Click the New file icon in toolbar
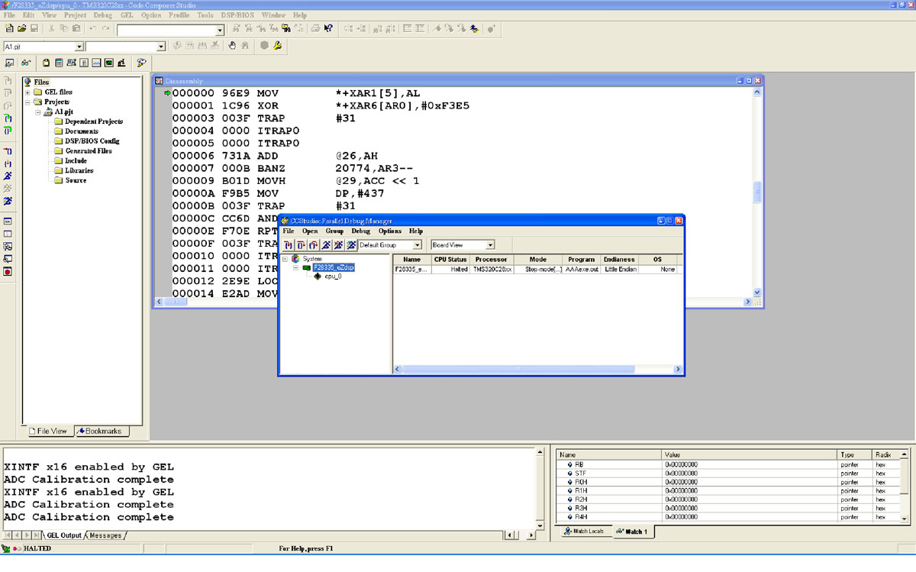 click(x=8, y=29)
